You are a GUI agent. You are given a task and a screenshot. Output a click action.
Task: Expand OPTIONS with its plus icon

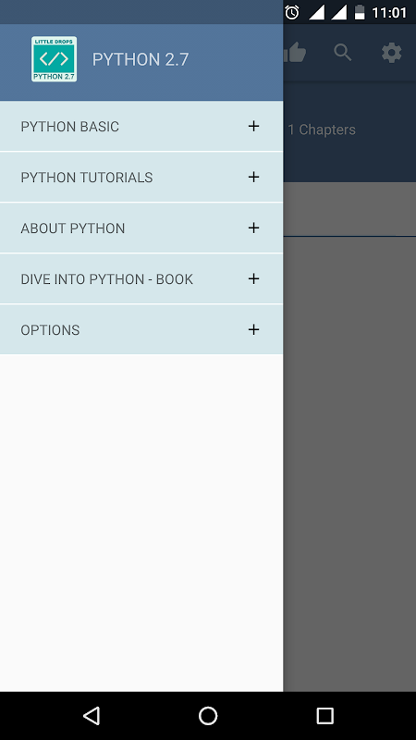pyautogui.click(x=253, y=329)
